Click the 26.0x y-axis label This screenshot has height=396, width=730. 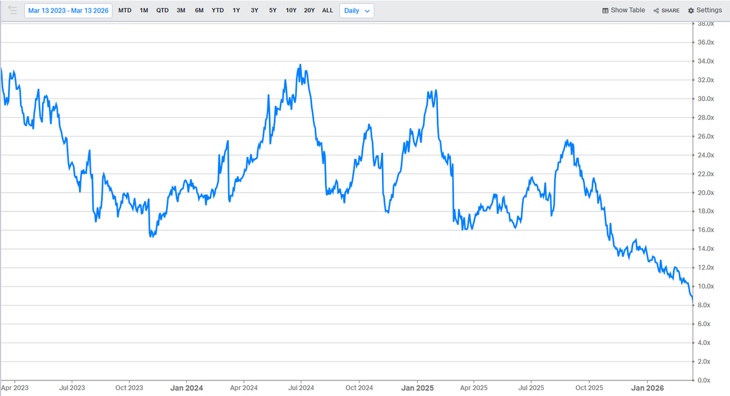point(704,137)
